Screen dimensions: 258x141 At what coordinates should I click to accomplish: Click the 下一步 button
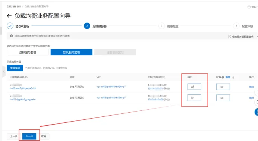click(x=29, y=136)
